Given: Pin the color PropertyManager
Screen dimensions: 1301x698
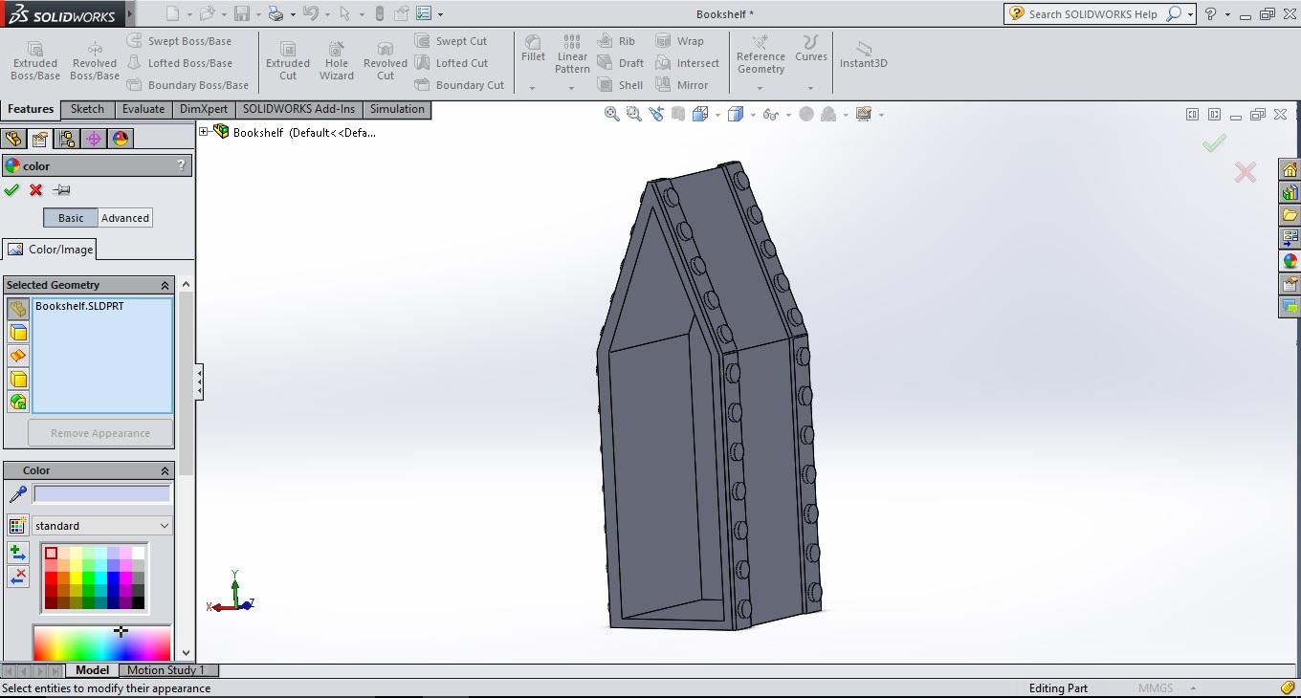Looking at the screenshot, I should [x=61, y=190].
